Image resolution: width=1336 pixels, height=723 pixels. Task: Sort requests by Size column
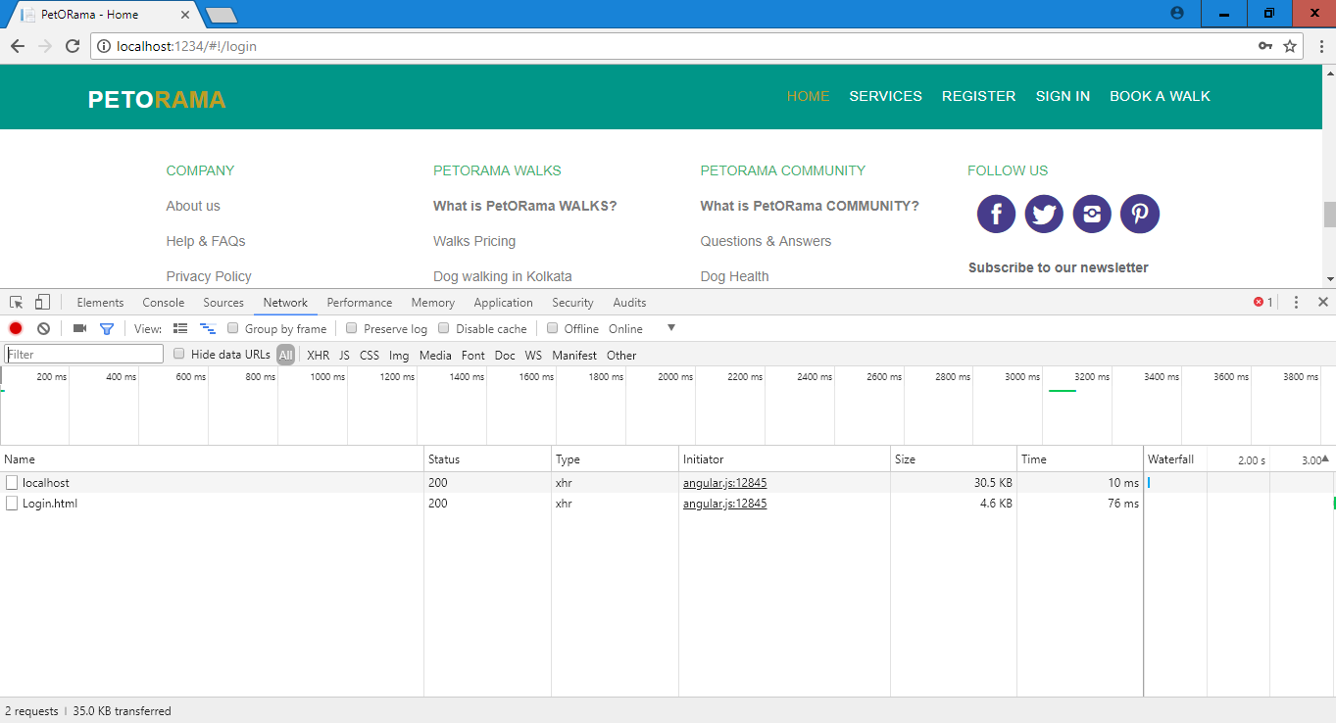[954, 458]
